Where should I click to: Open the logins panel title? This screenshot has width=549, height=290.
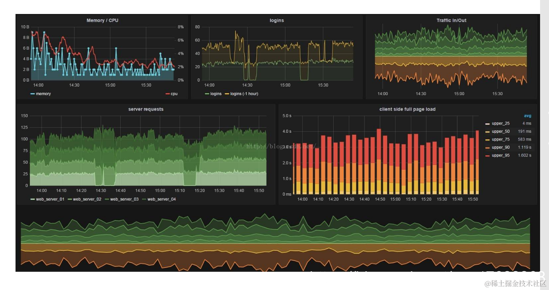click(277, 20)
